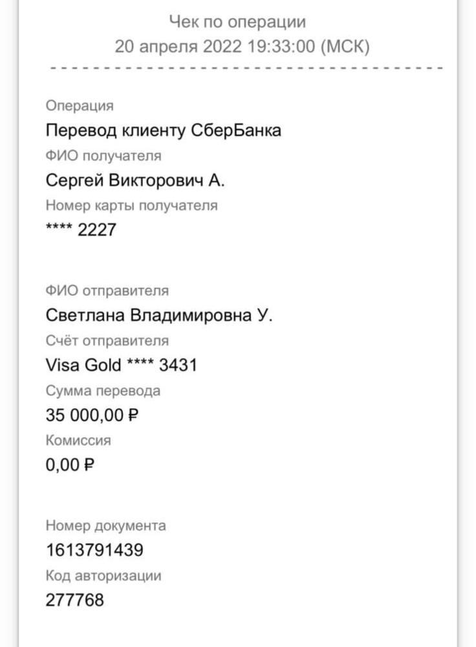
Task: Select recipient name 'Сергей Викторович А.'
Action: 135,180
